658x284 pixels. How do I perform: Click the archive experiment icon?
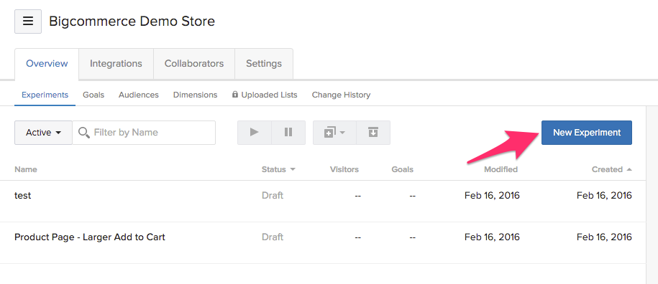pos(373,133)
